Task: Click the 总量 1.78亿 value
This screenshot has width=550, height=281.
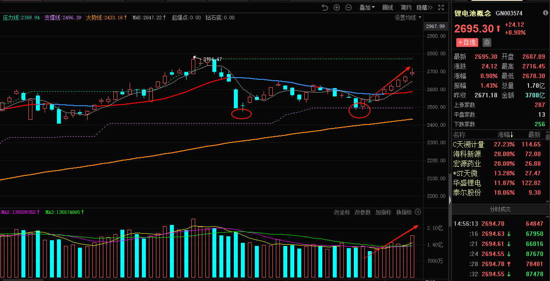Action: pyautogui.click(x=536, y=86)
